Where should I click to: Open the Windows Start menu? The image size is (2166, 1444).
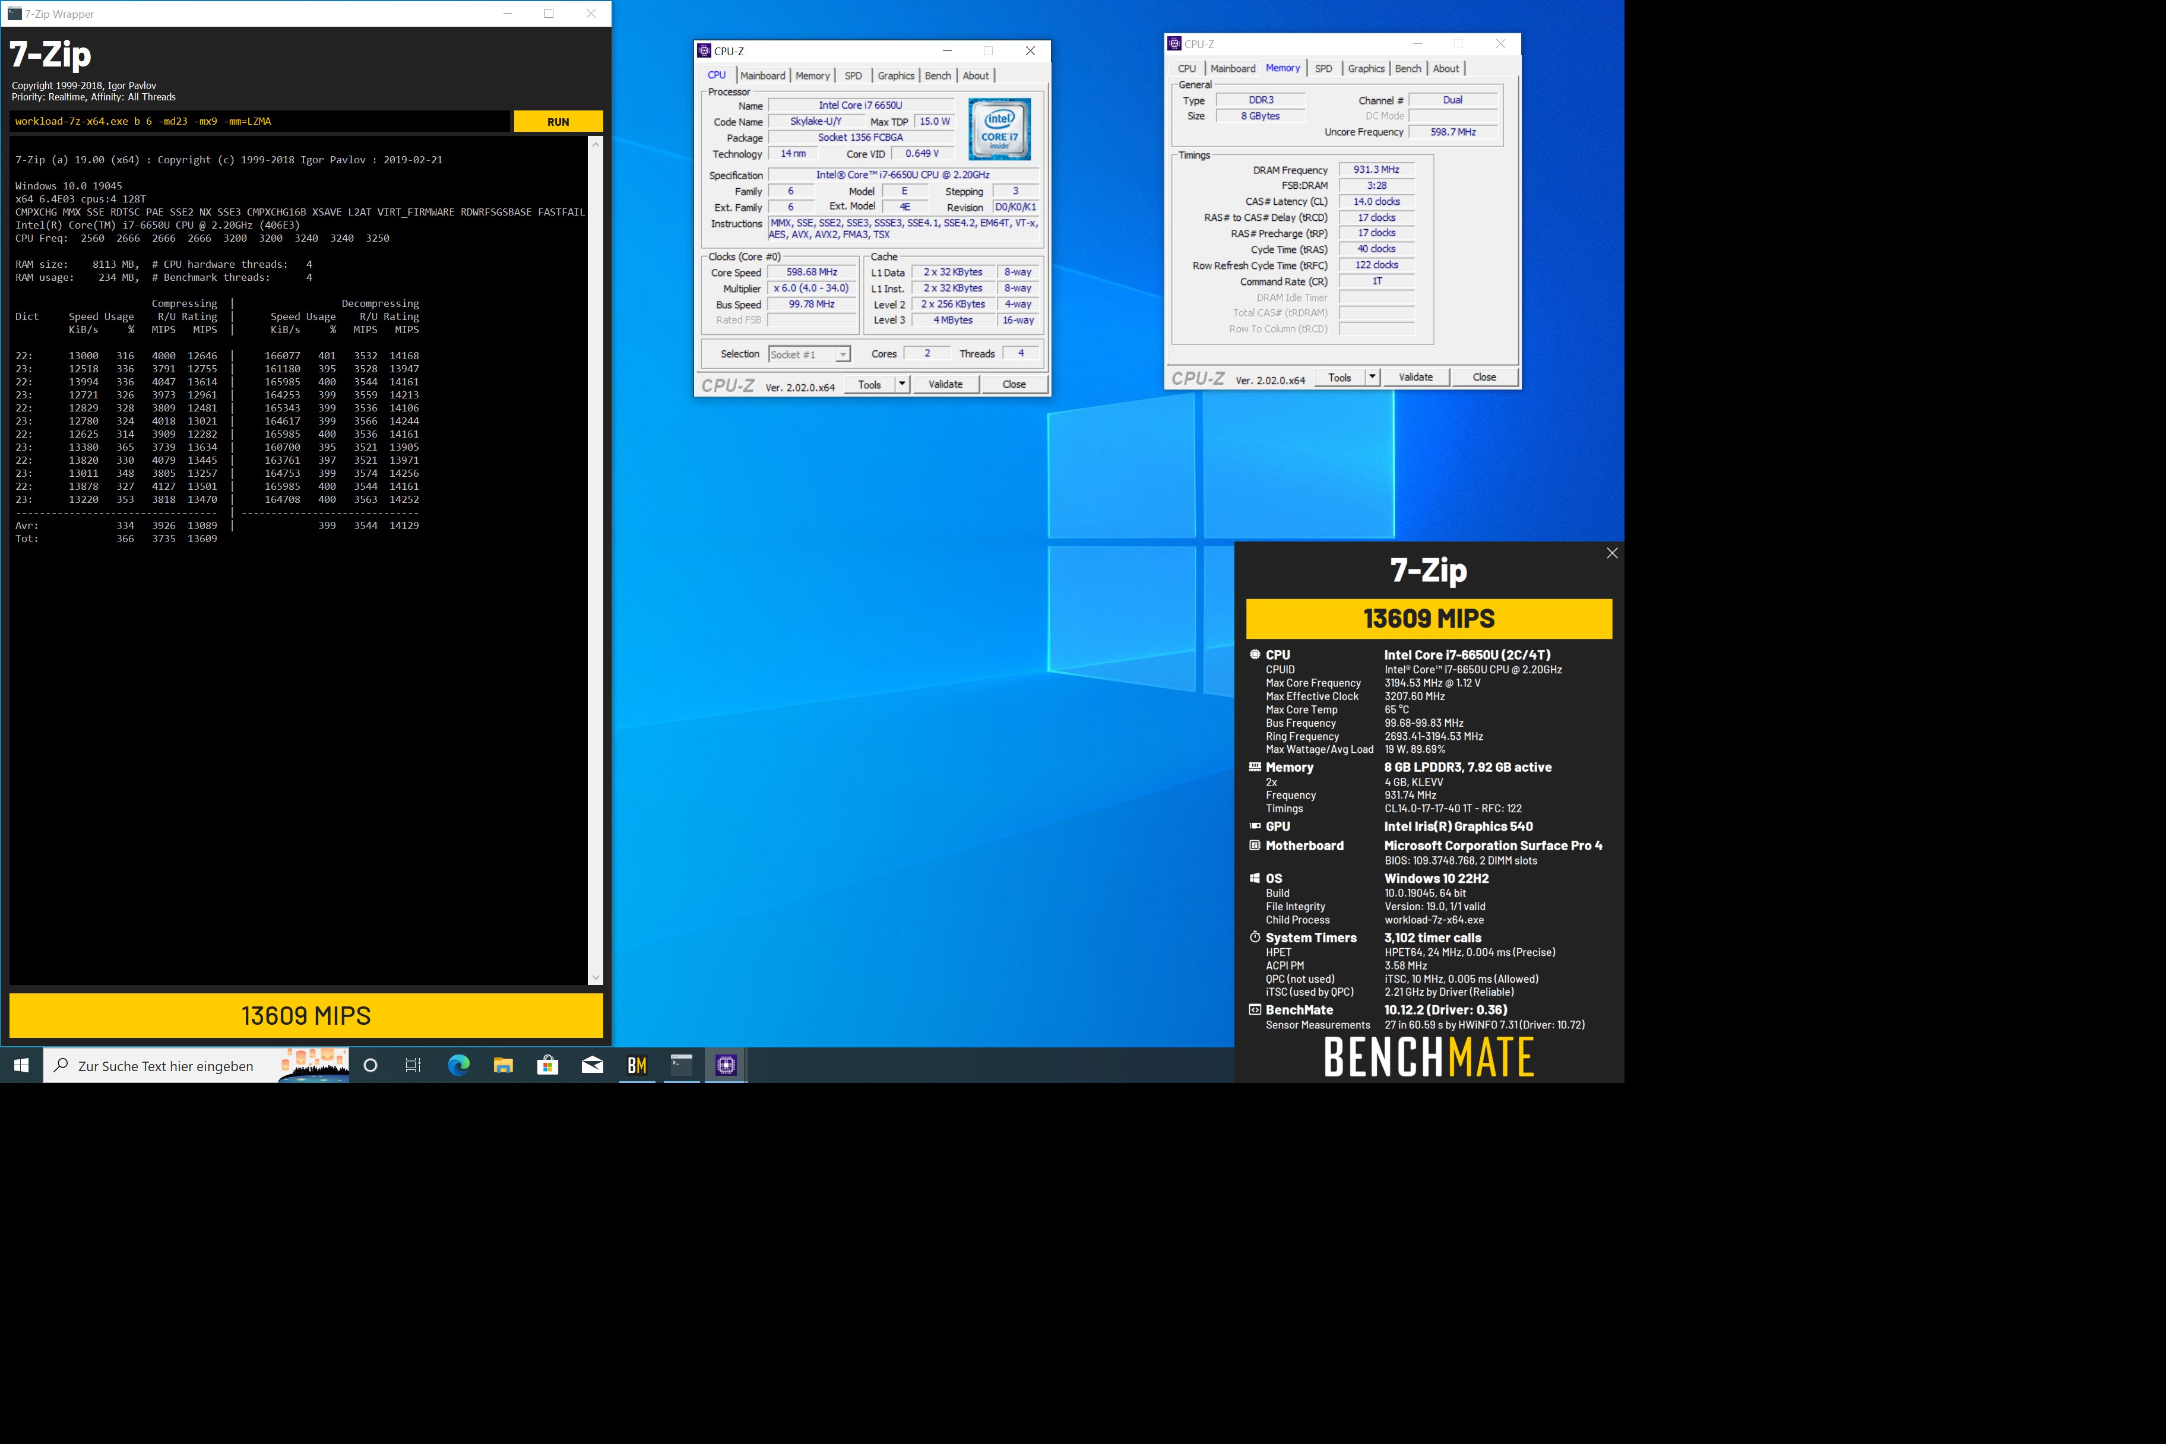pos(21,1066)
